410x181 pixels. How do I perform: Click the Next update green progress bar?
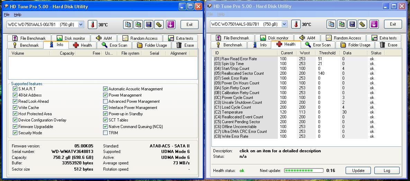pos(303,171)
